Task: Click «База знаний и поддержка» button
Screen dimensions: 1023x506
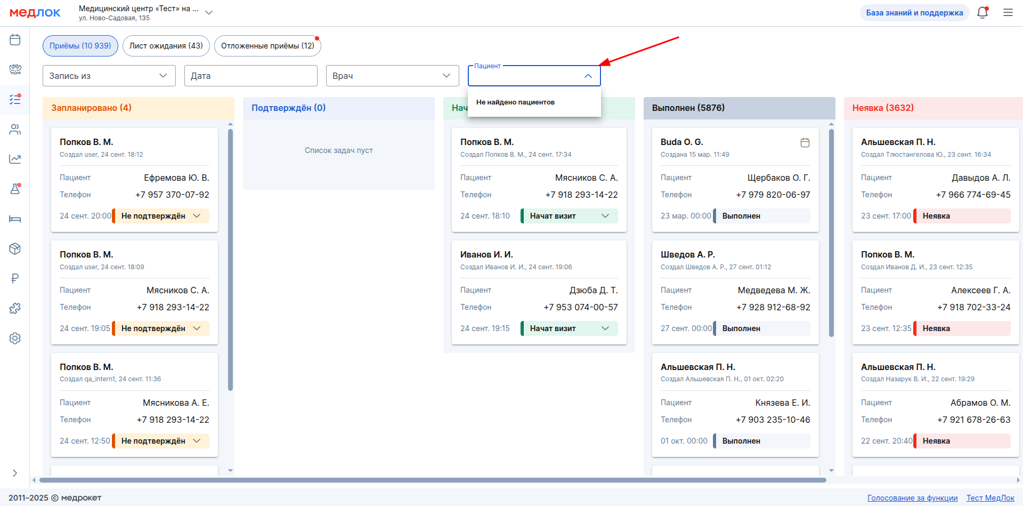Action: (x=914, y=13)
